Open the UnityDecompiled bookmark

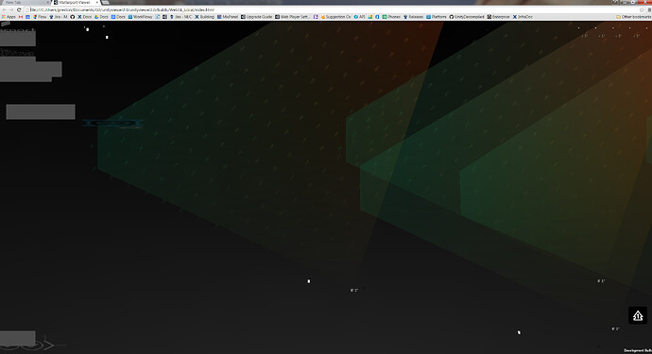[x=467, y=17]
